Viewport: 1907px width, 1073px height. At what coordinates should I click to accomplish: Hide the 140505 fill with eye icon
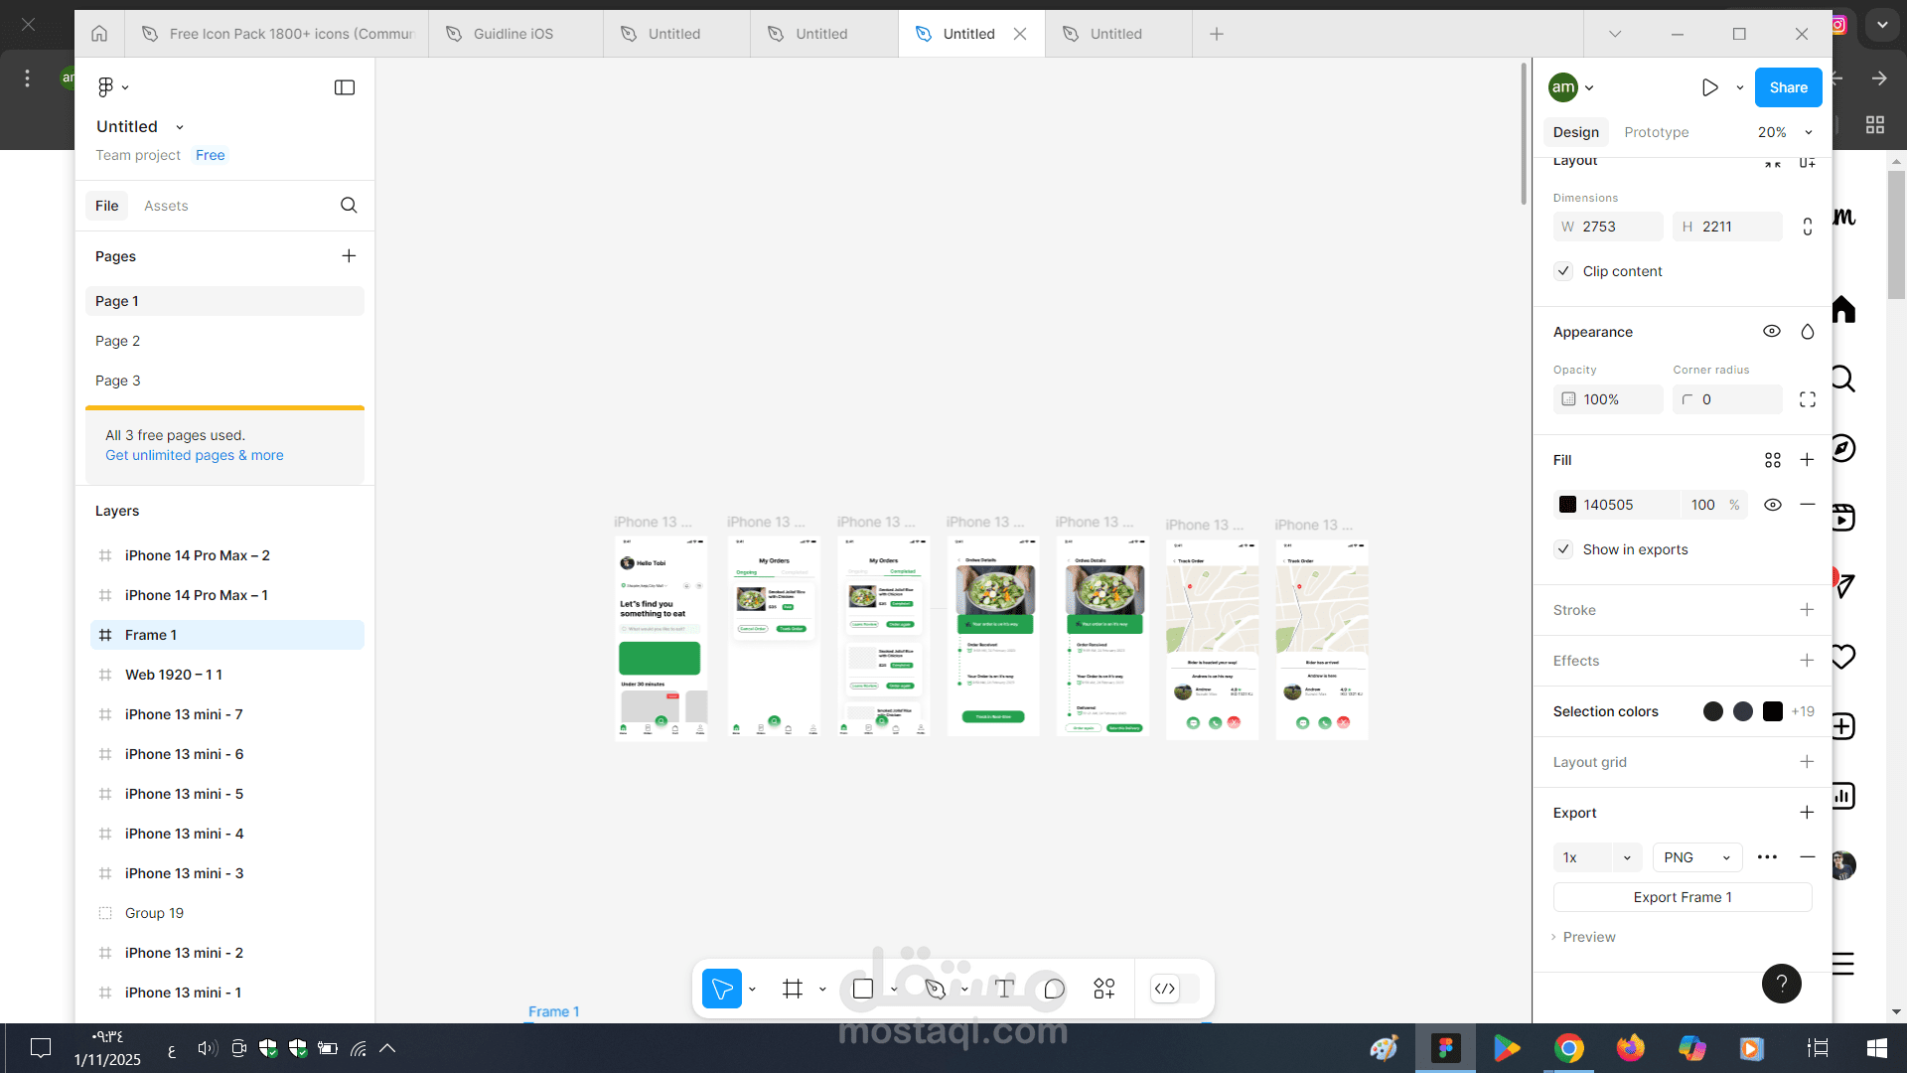click(1772, 505)
